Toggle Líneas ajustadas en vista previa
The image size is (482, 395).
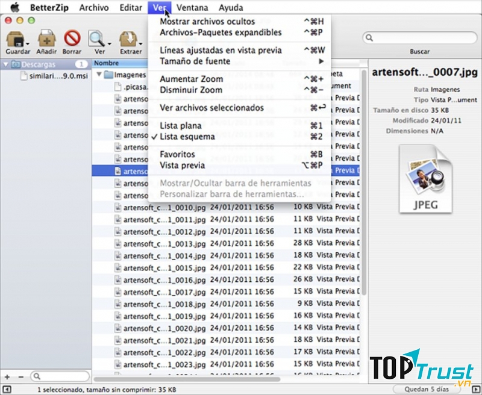[239, 51]
